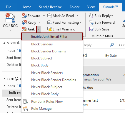Click the Mark As Read label
Screen dimensions: 125x113
click(63, 16)
